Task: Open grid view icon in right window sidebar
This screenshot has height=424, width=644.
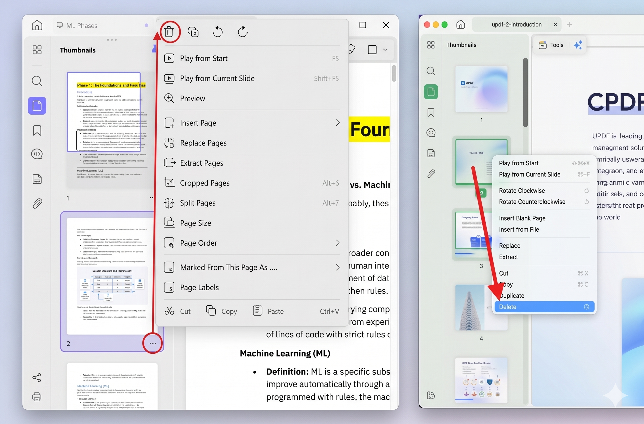Action: pyautogui.click(x=431, y=45)
